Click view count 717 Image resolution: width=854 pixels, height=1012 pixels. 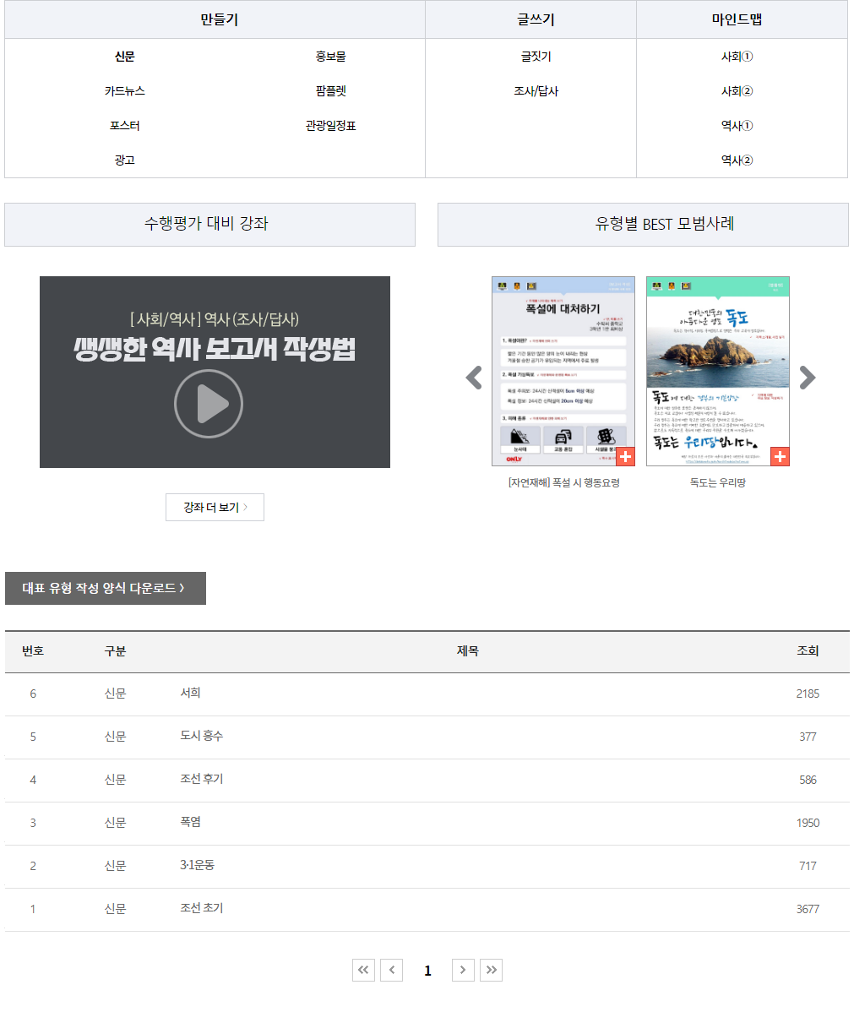tap(808, 866)
